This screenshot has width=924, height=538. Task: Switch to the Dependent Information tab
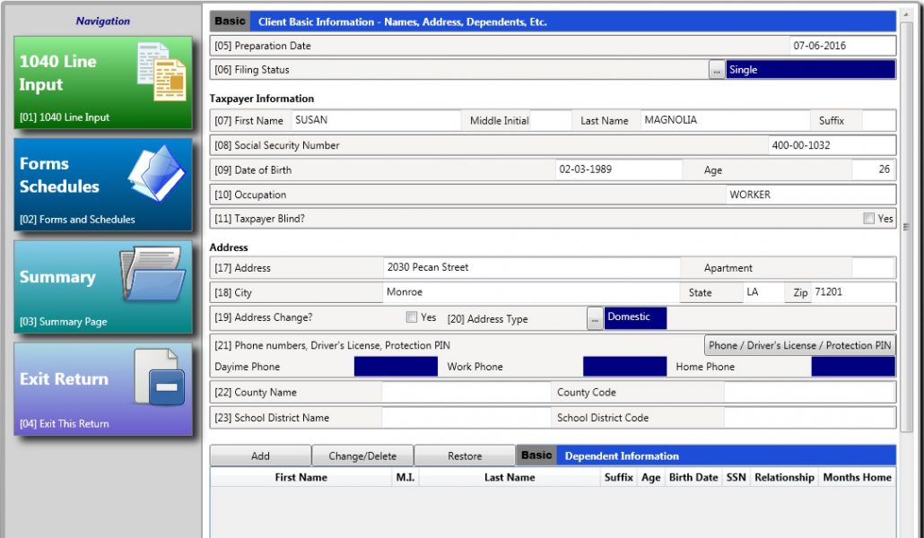(621, 455)
